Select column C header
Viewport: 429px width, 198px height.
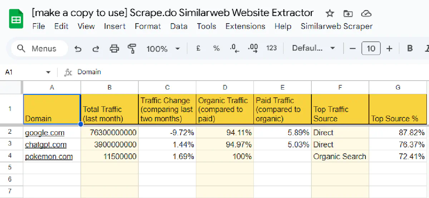coord(167,87)
